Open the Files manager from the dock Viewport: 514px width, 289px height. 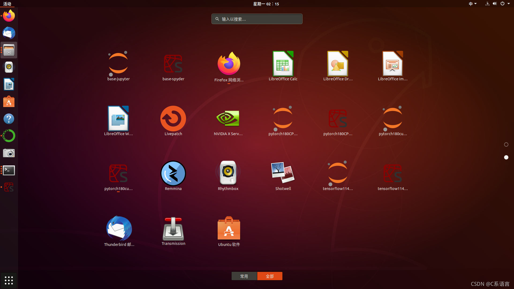click(x=9, y=50)
